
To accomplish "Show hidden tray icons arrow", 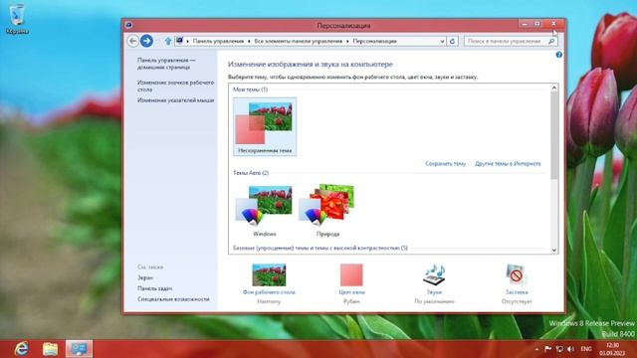I will click(537, 349).
